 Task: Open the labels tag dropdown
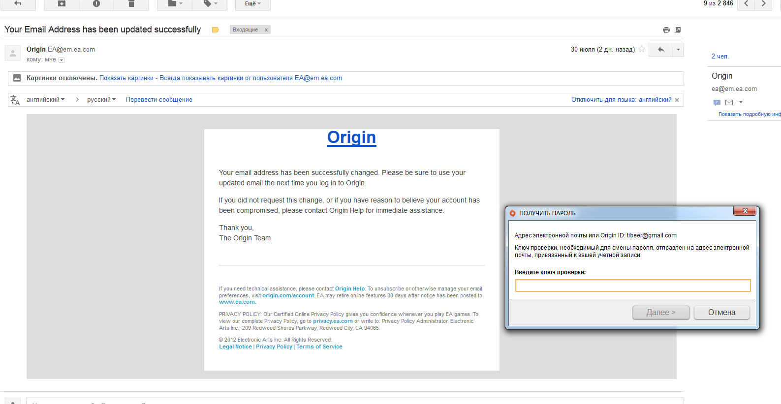point(210,4)
